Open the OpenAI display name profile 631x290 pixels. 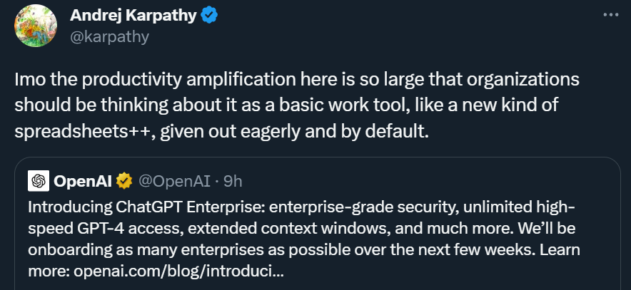(x=83, y=182)
